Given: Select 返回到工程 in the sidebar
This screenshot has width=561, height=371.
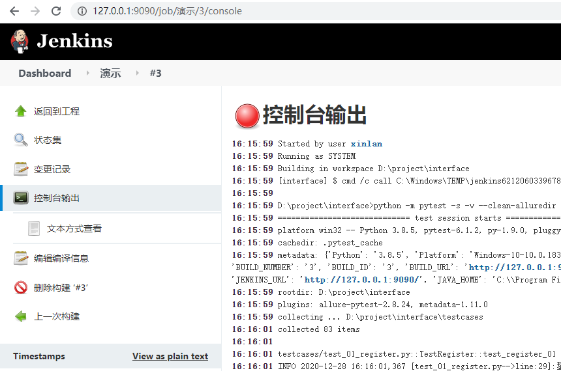Looking at the screenshot, I should (x=57, y=111).
